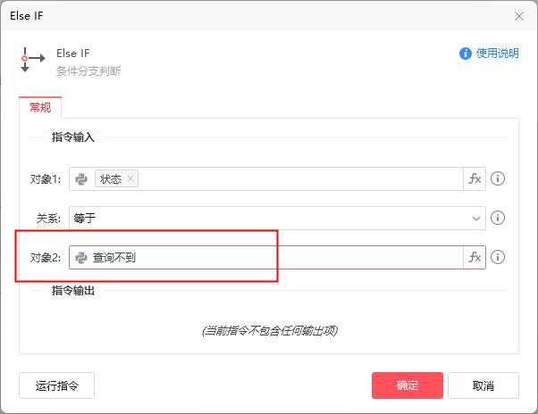
Task: Show info tooltip for 对象2
Action: [x=499, y=257]
